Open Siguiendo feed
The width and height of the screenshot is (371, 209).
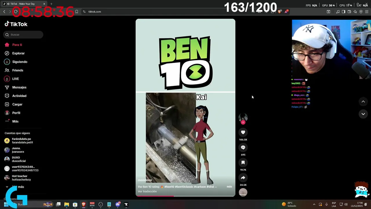(x=16, y=62)
